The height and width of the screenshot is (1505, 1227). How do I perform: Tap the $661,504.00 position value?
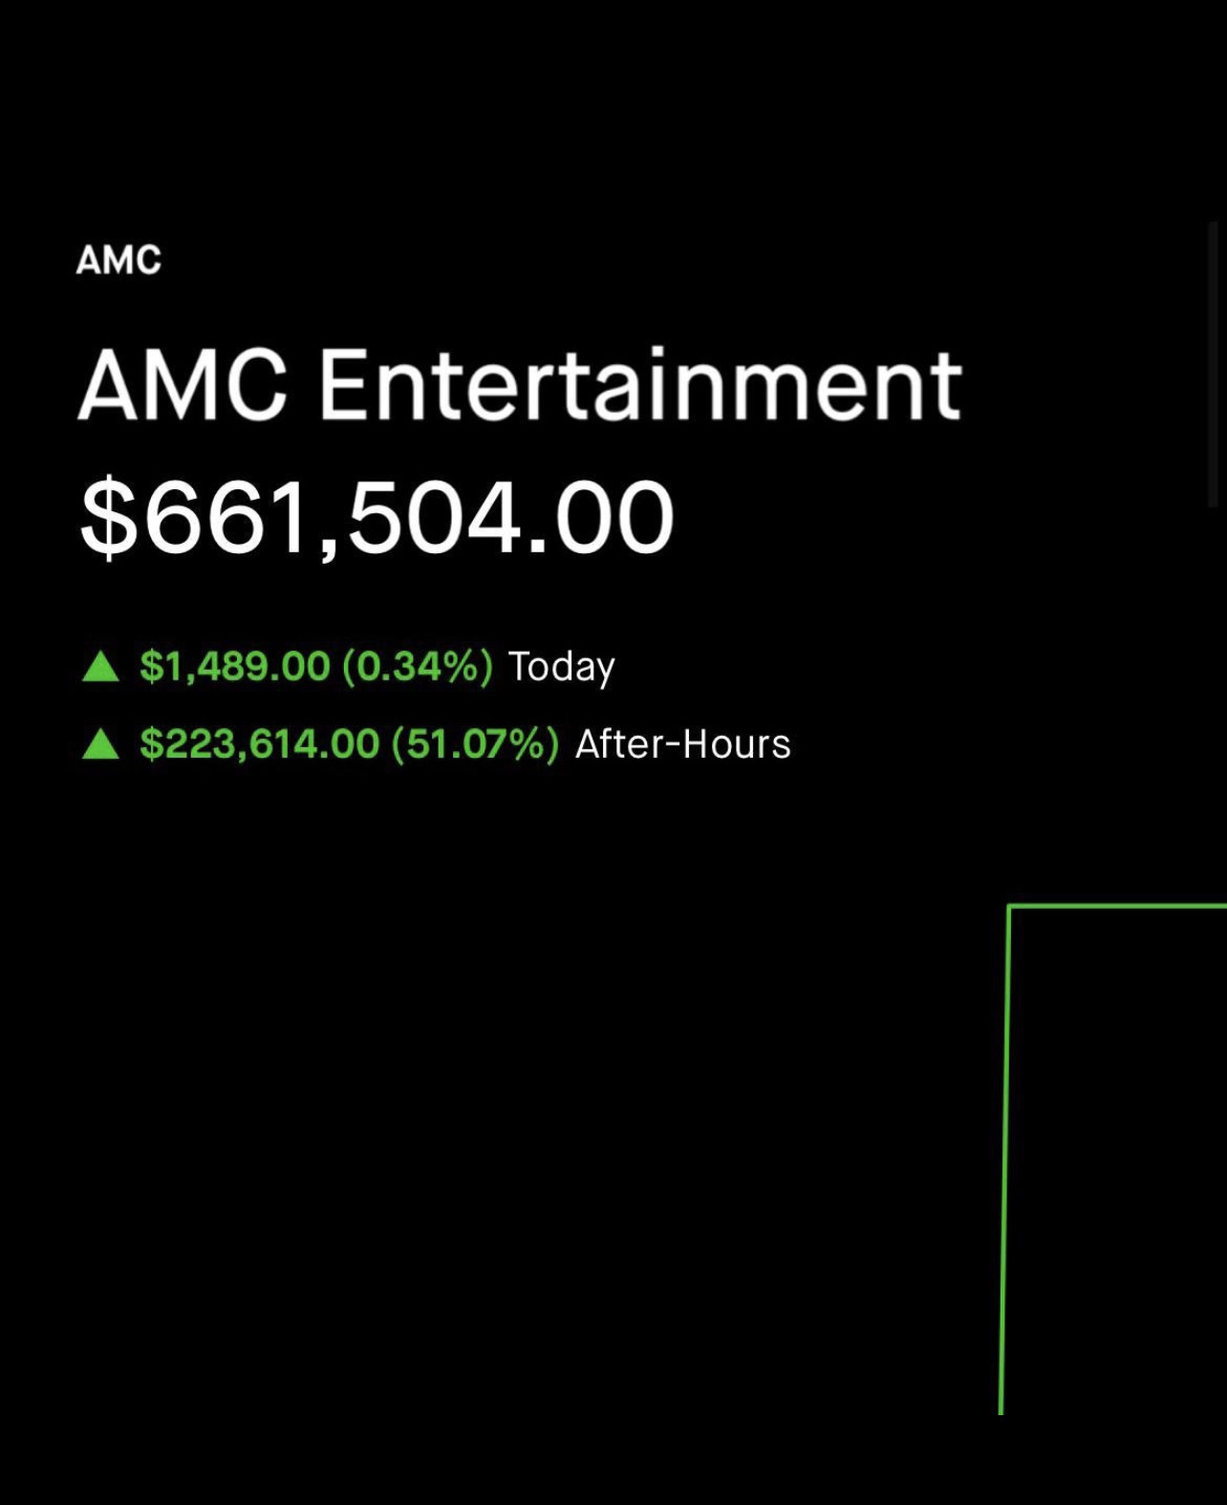click(x=377, y=518)
